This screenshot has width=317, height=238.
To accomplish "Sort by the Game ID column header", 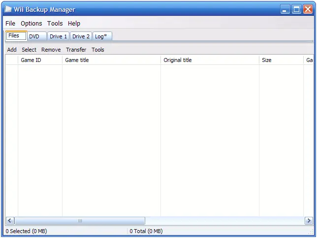I will (x=40, y=60).
